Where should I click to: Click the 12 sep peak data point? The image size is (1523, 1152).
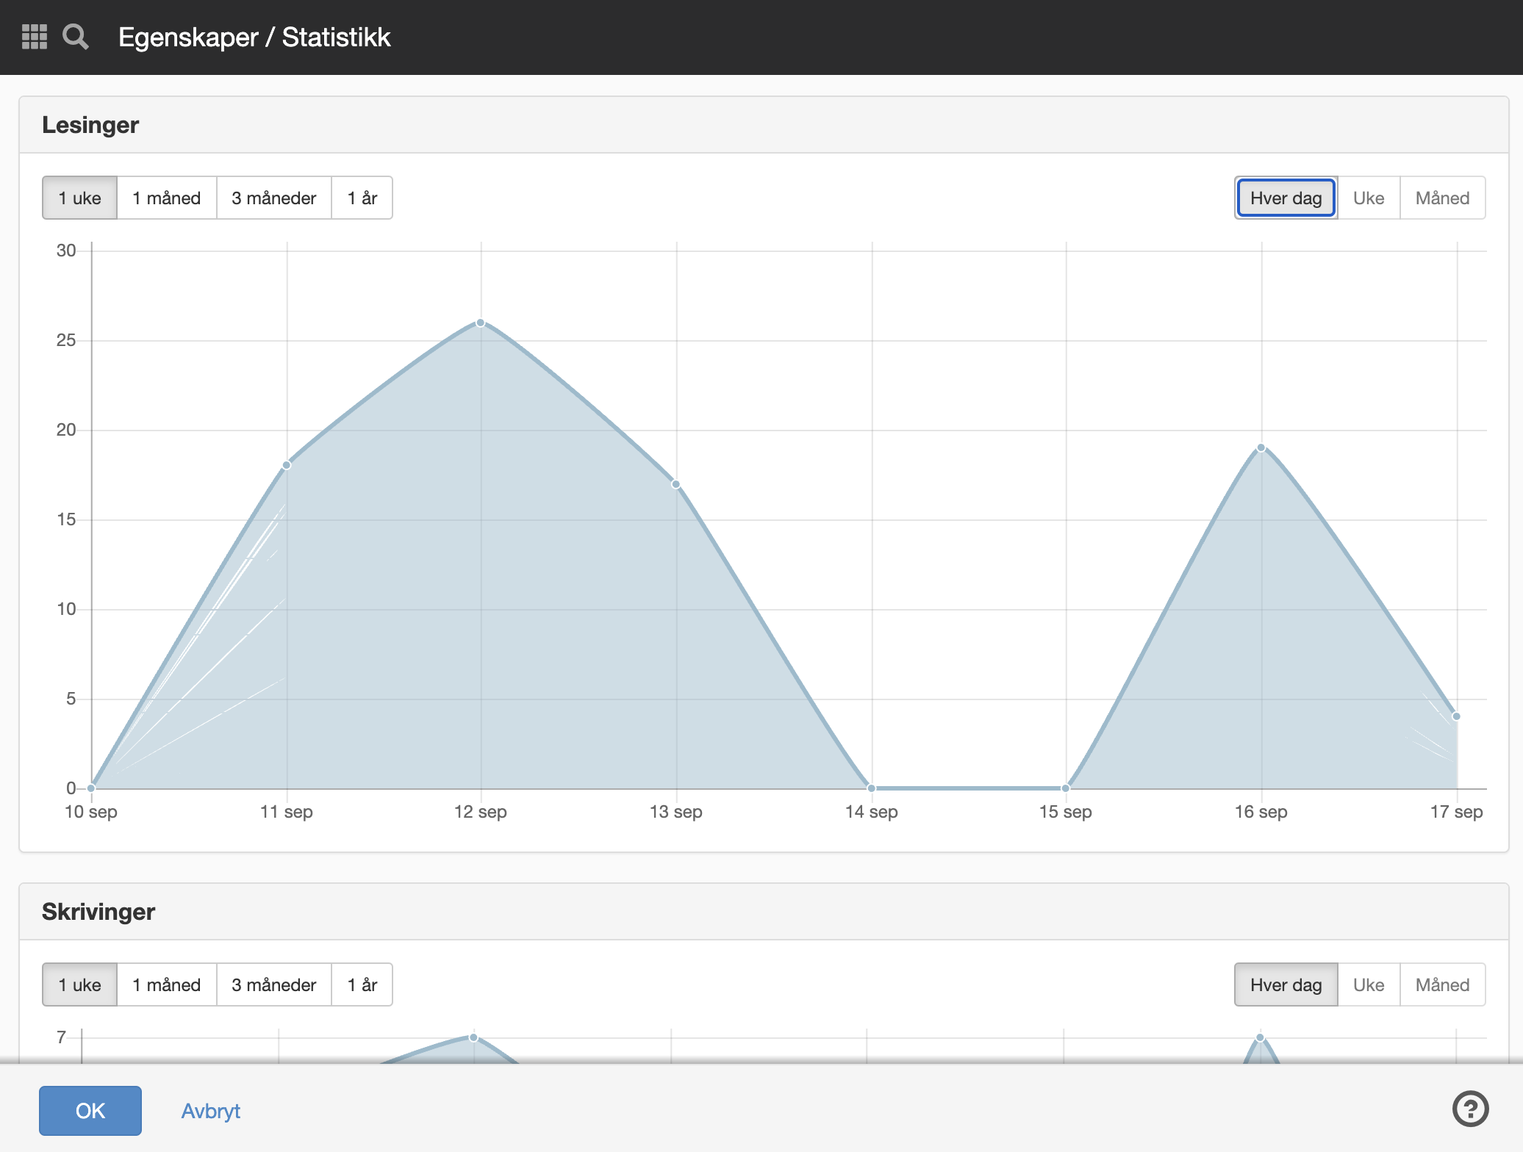481,323
